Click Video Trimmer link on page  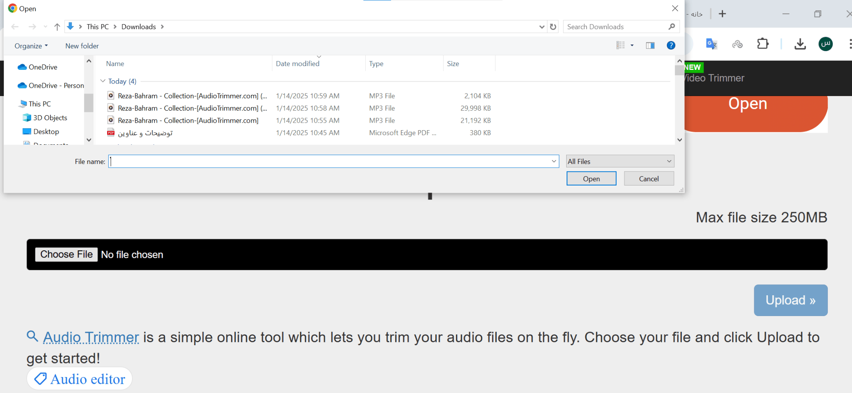[x=715, y=78]
